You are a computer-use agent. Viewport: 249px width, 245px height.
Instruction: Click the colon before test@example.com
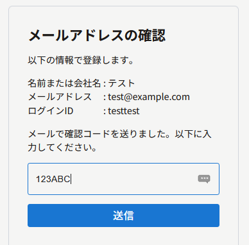(105, 97)
